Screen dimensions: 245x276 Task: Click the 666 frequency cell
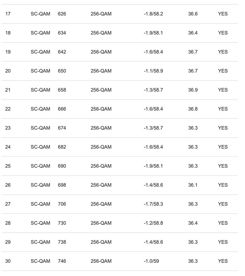click(x=62, y=109)
